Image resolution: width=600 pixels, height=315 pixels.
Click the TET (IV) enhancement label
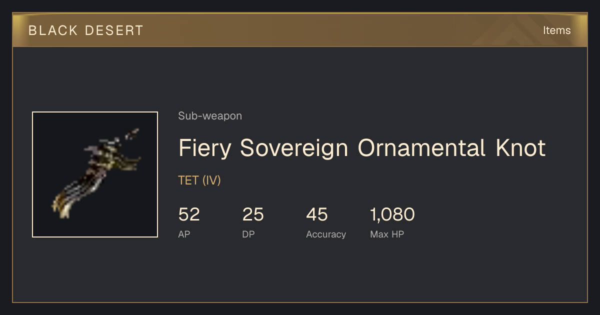click(199, 180)
